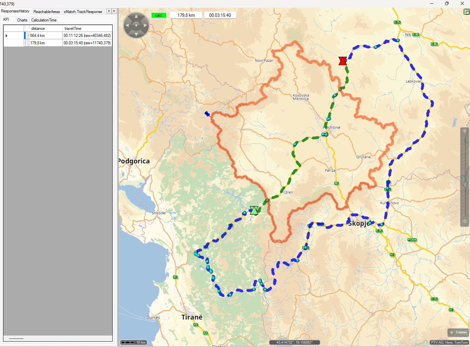Open the CalculationTime sub-tab
Viewport: 470px width, 347px height.
(x=44, y=20)
